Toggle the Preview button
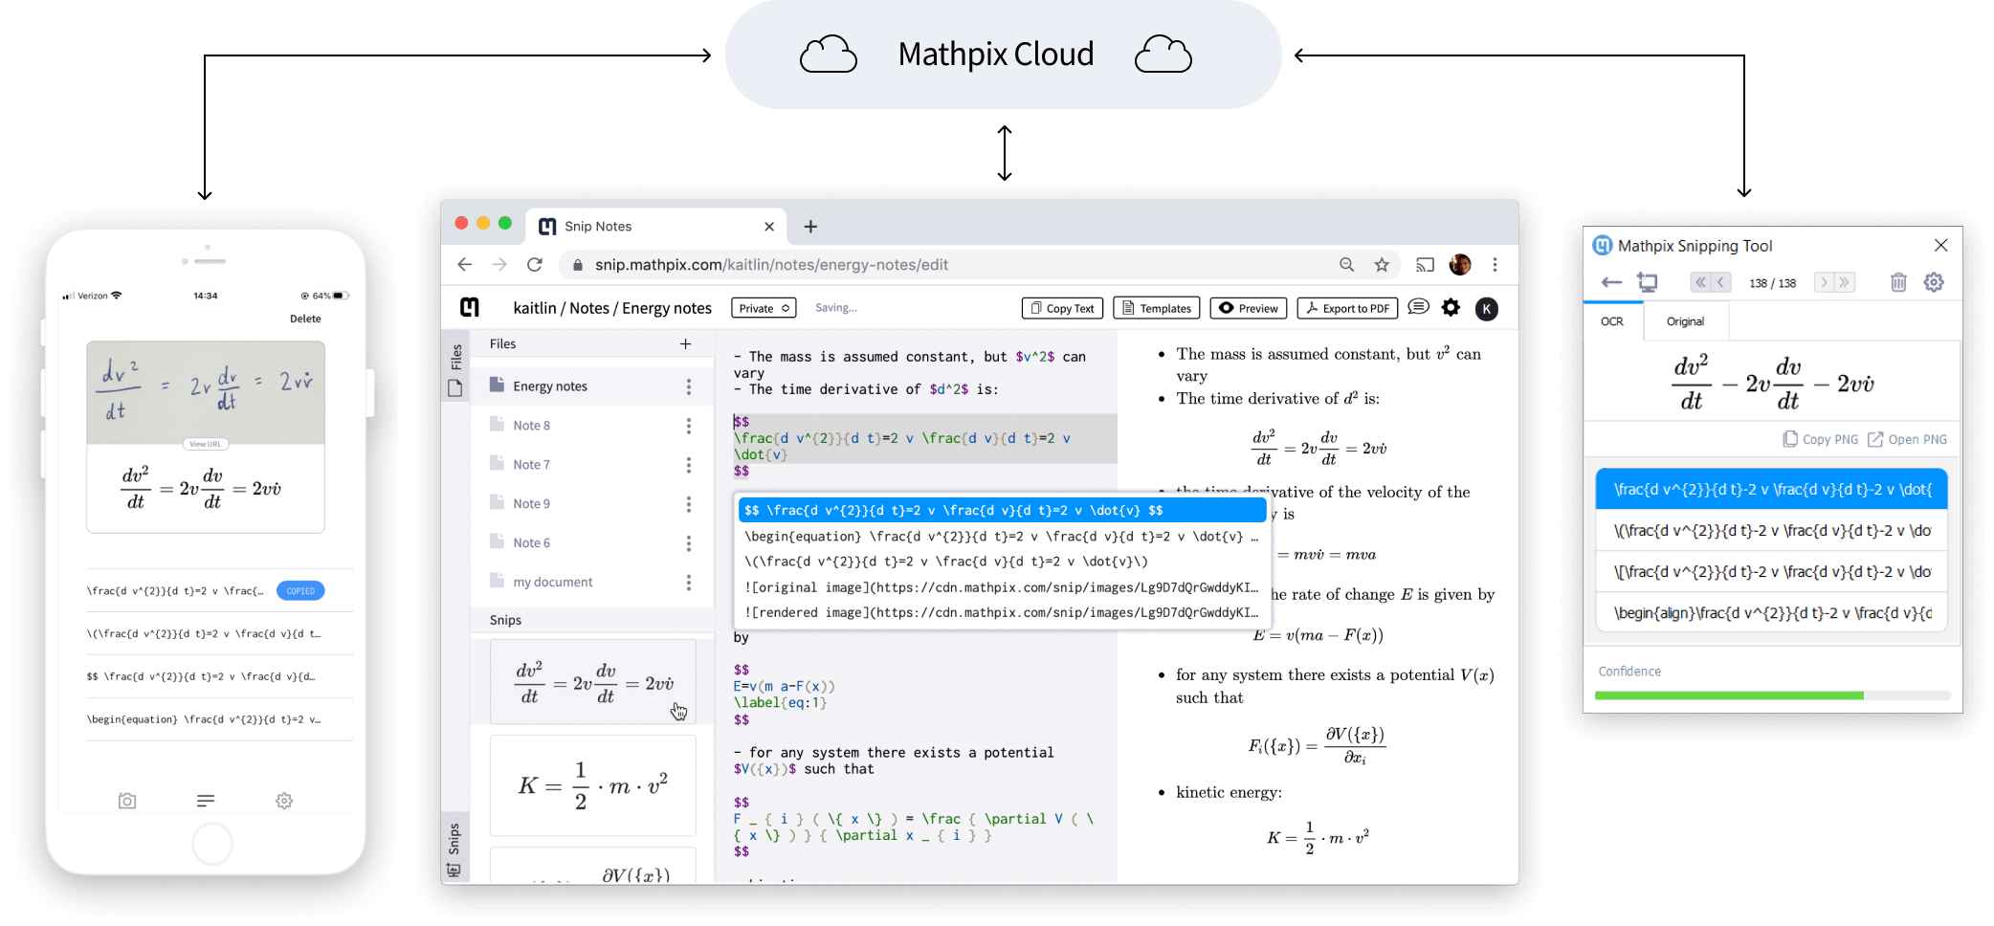The height and width of the screenshot is (926, 1994). [1249, 308]
